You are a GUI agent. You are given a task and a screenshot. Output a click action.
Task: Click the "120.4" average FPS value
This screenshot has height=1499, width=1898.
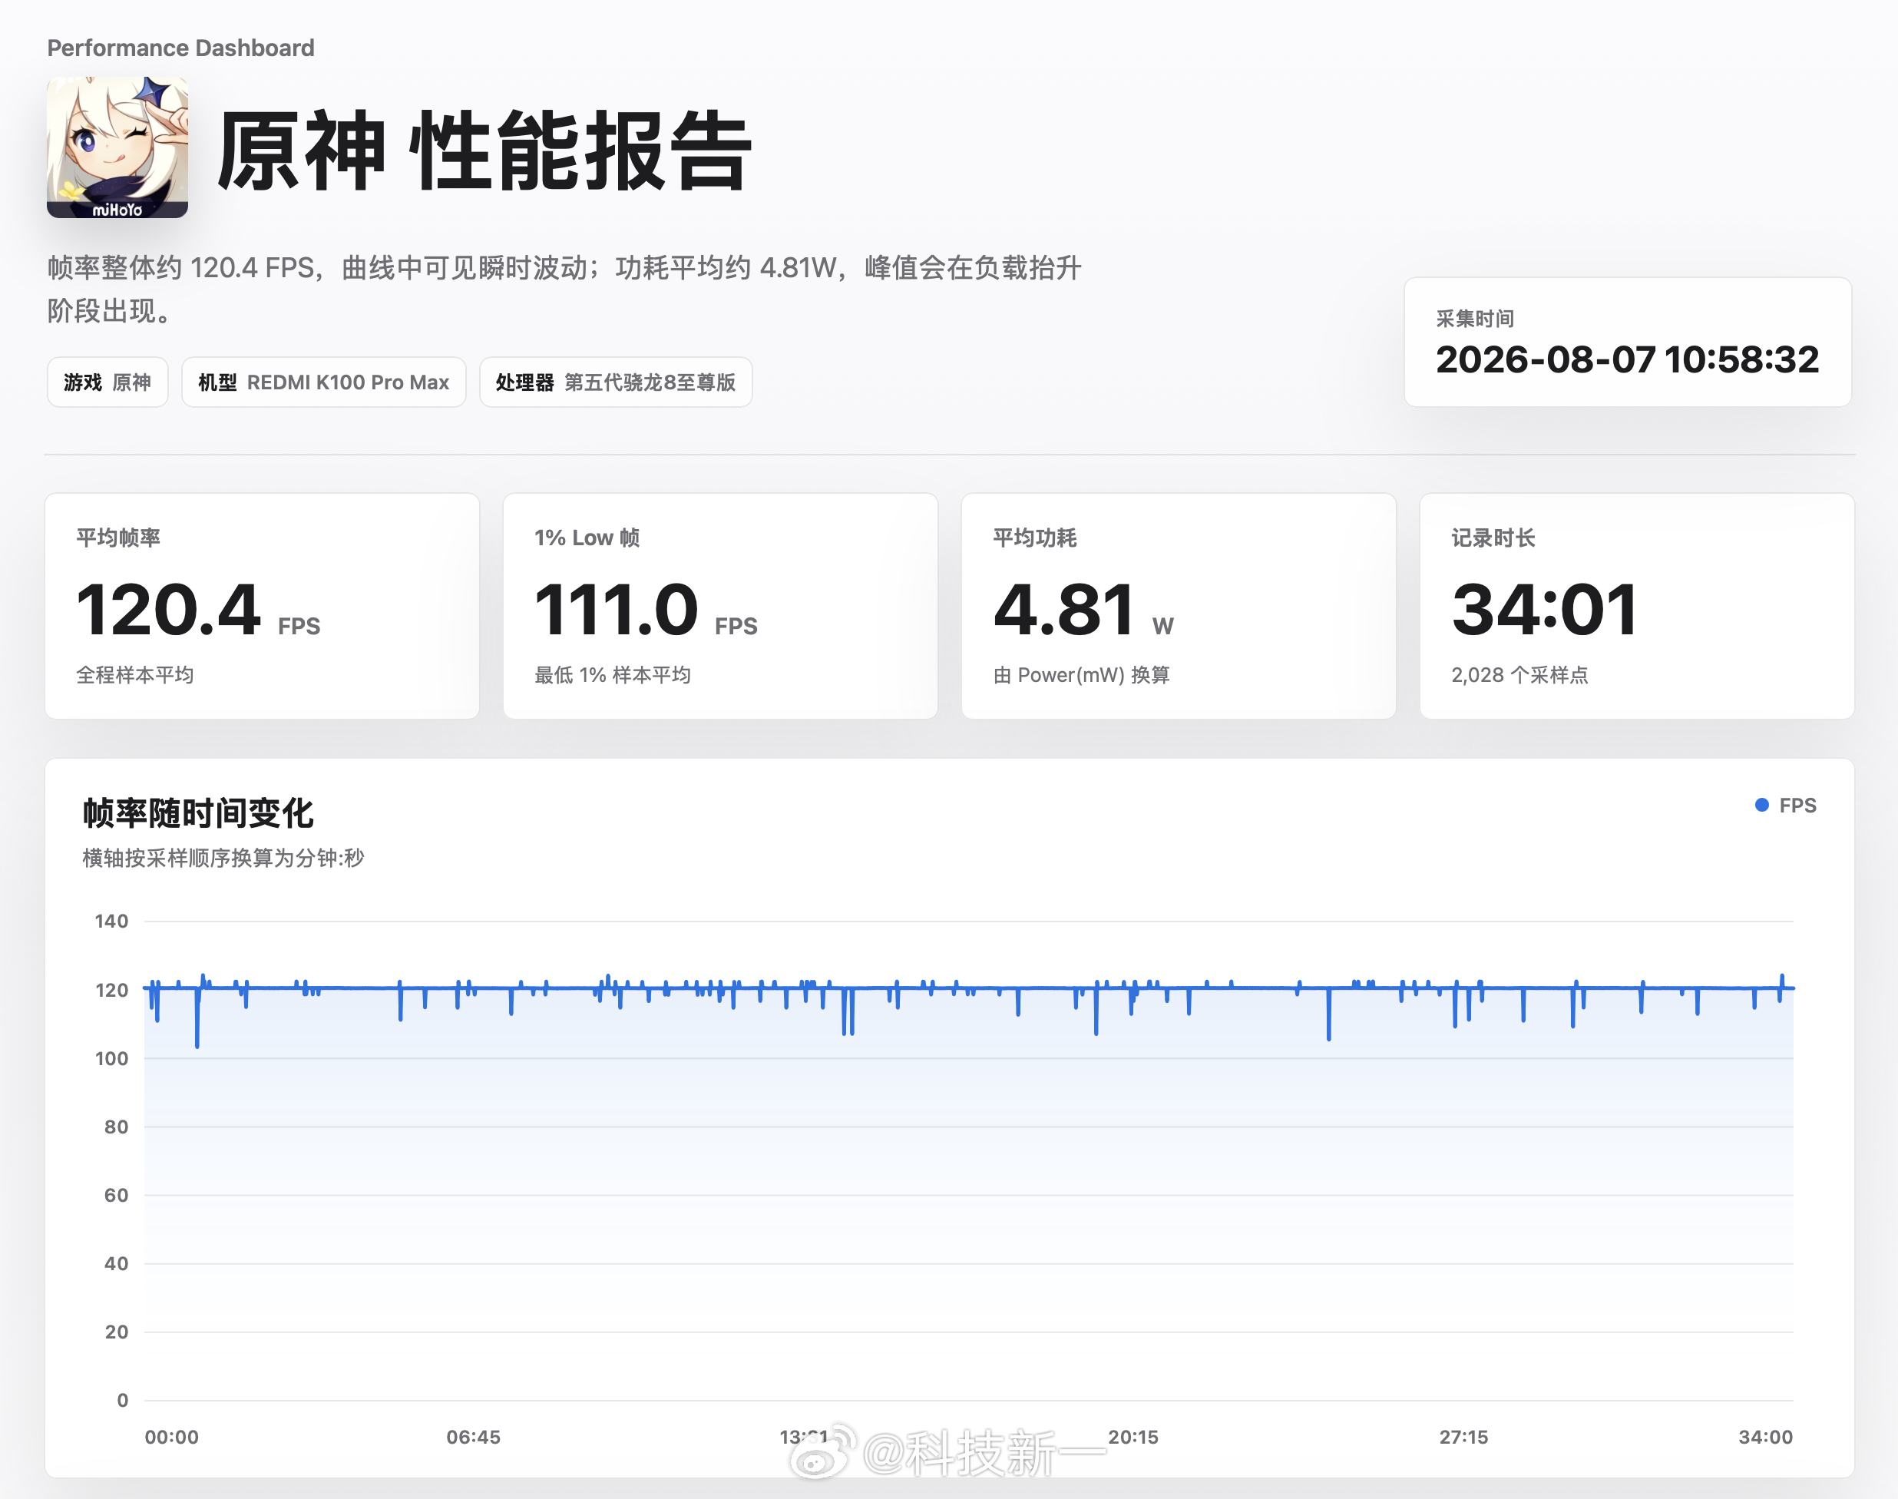[x=168, y=609]
